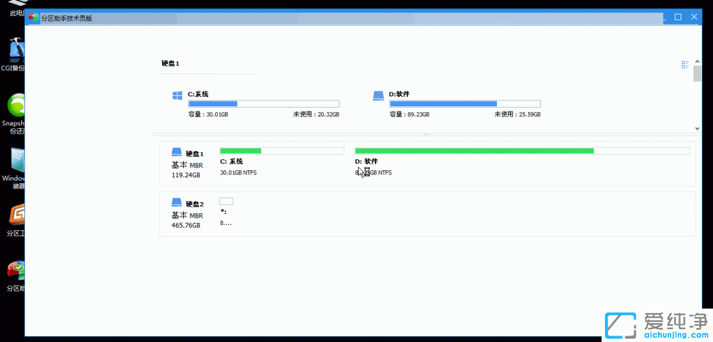Viewport: 713px width, 342px height.
Task: Click the drive icon beside D:软件
Action: (378, 96)
